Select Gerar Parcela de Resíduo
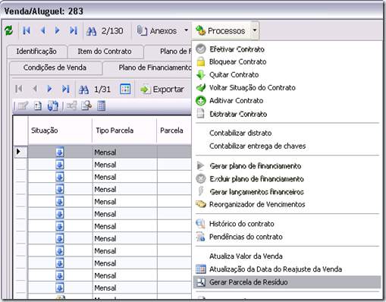This screenshot has width=386, height=302. [x=287, y=282]
